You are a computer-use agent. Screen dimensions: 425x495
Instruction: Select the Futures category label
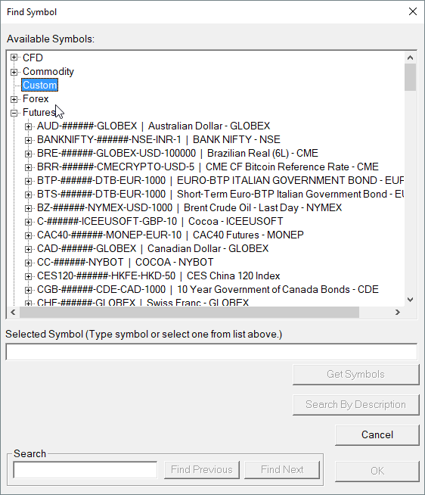coord(39,112)
